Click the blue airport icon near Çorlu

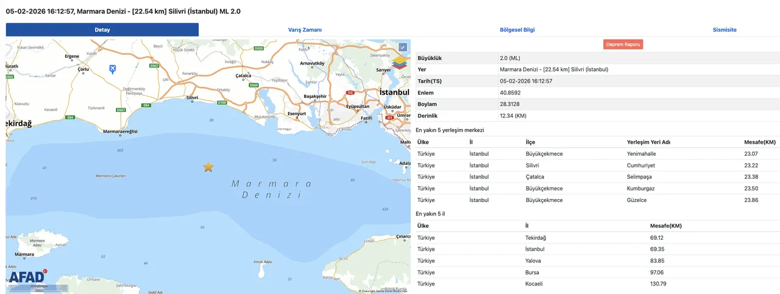pyautogui.click(x=112, y=69)
